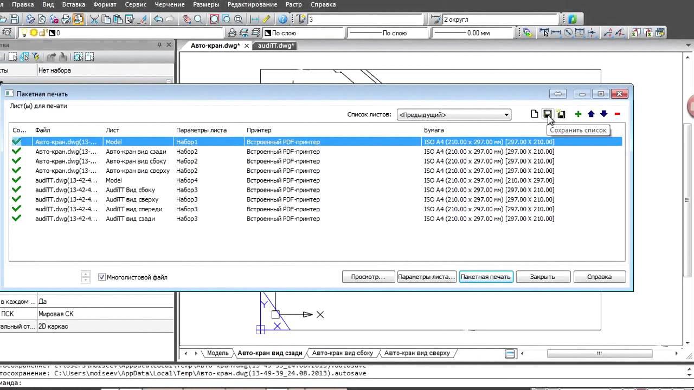Open Help via blue question mark icon
The width and height of the screenshot is (694, 390).
coord(283,19)
